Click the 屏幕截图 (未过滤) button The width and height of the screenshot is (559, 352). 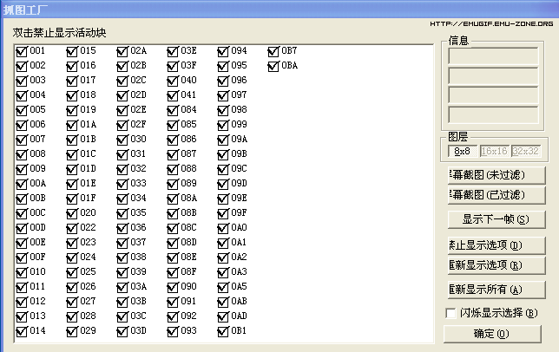pyautogui.click(x=497, y=175)
